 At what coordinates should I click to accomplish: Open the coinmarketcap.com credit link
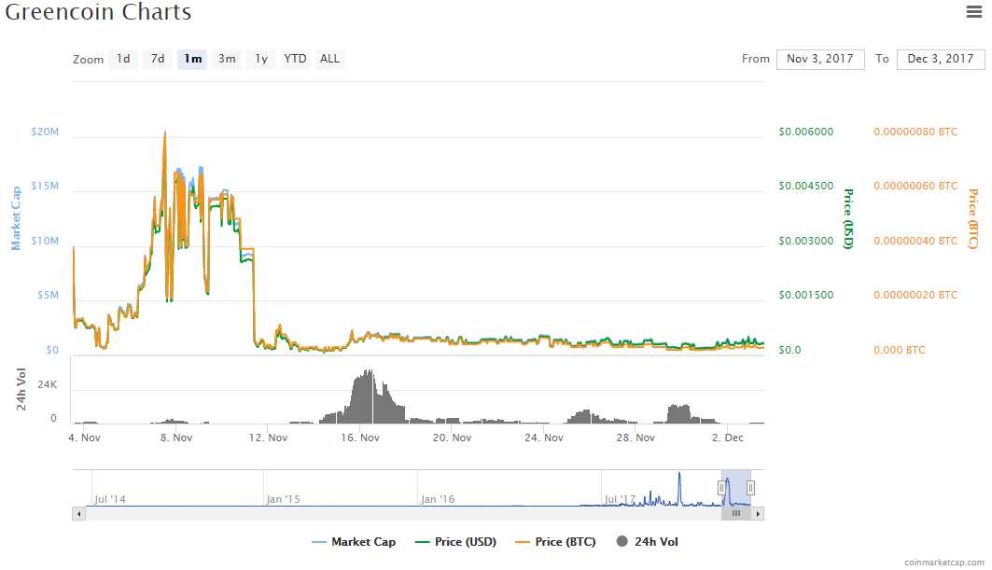pyautogui.click(x=943, y=562)
